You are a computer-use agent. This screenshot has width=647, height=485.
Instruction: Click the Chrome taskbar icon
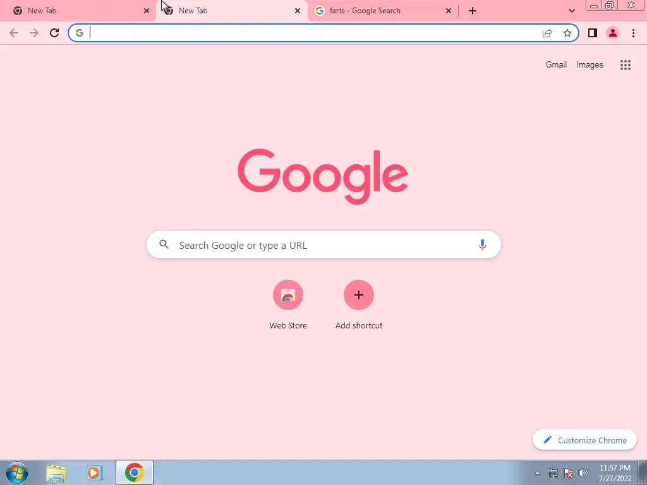(135, 472)
